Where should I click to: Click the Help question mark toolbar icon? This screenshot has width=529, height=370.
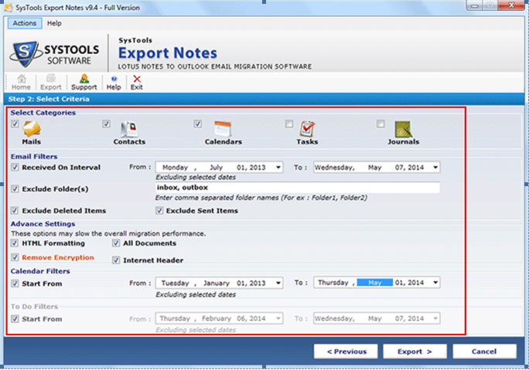click(x=114, y=79)
